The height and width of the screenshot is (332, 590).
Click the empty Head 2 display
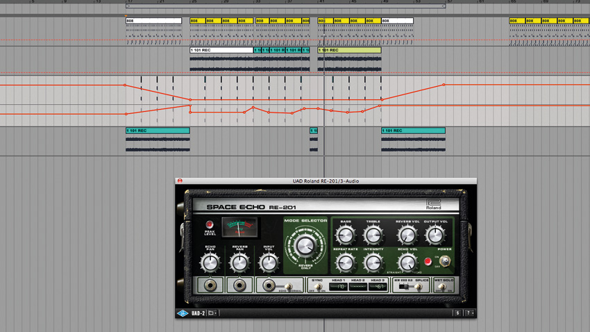click(x=358, y=287)
